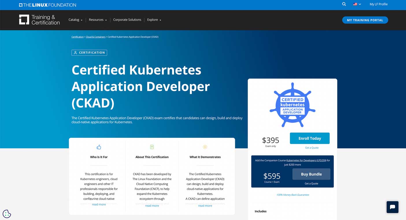
Task: Click the Certification tag label
Action: pos(89,53)
